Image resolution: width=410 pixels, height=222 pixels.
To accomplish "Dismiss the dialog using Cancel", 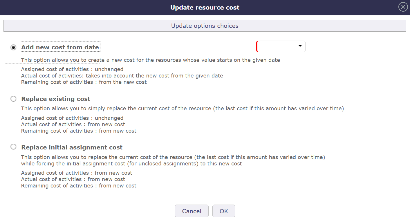I will point(192,211).
